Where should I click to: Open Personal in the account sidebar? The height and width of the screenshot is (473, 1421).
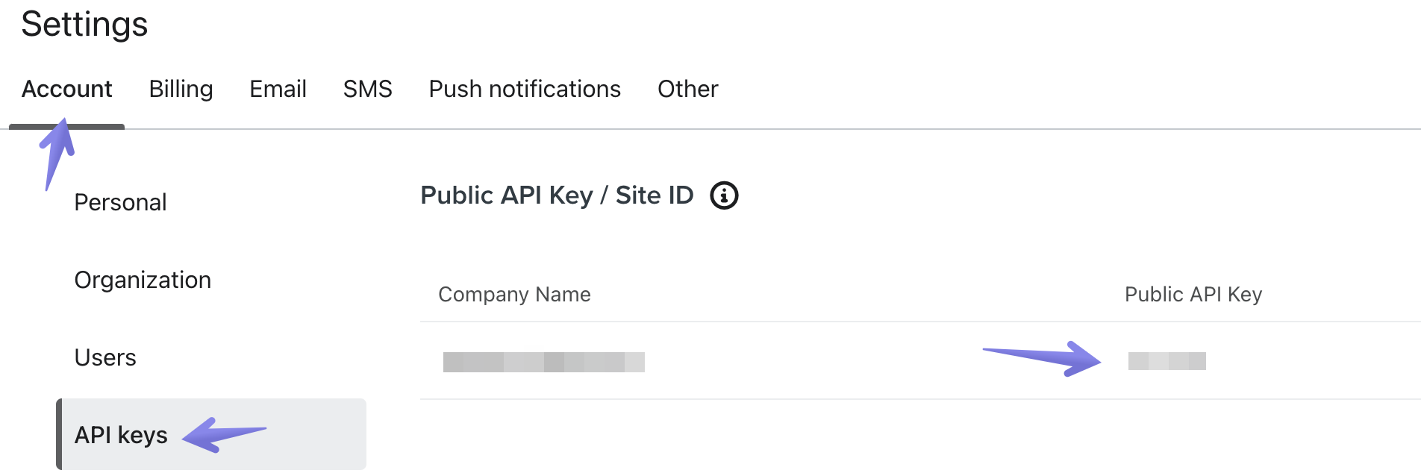coord(120,202)
